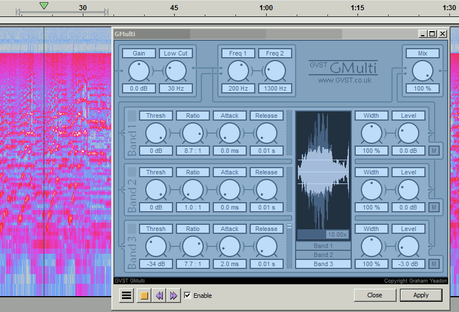
Task: Select Band 3 display tab
Action: (323, 264)
